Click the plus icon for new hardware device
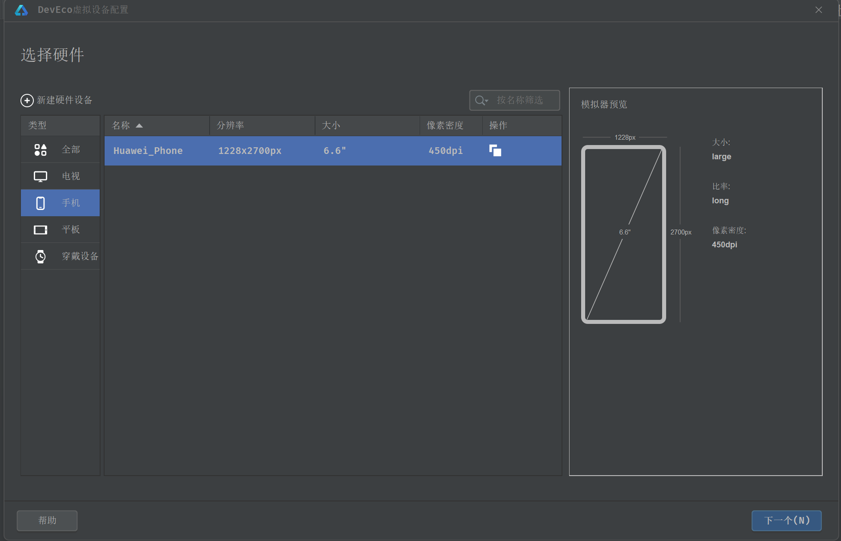The width and height of the screenshot is (841, 541). (27, 101)
